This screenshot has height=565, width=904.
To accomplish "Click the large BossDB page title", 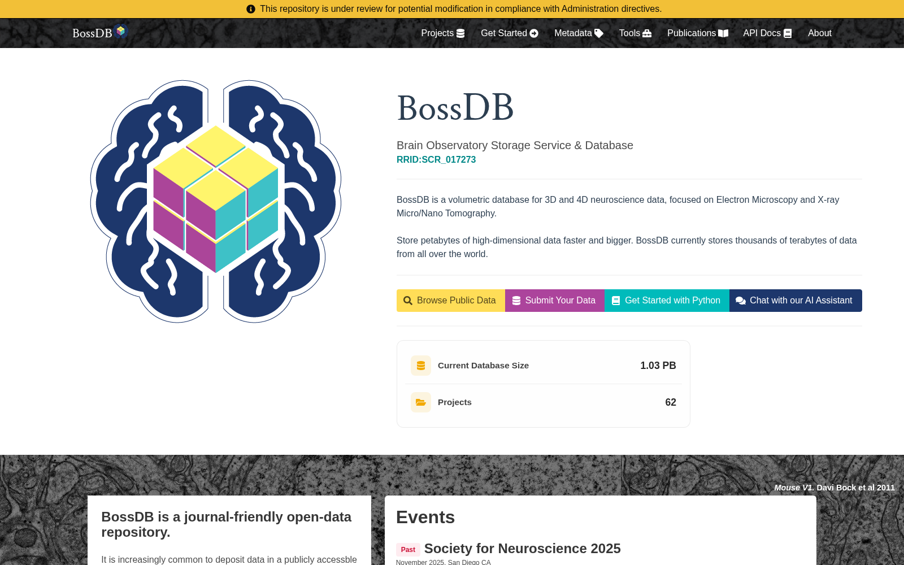I will (x=455, y=107).
